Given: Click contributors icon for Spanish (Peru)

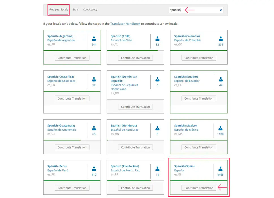Looking at the screenshot, I should coord(94,169).
